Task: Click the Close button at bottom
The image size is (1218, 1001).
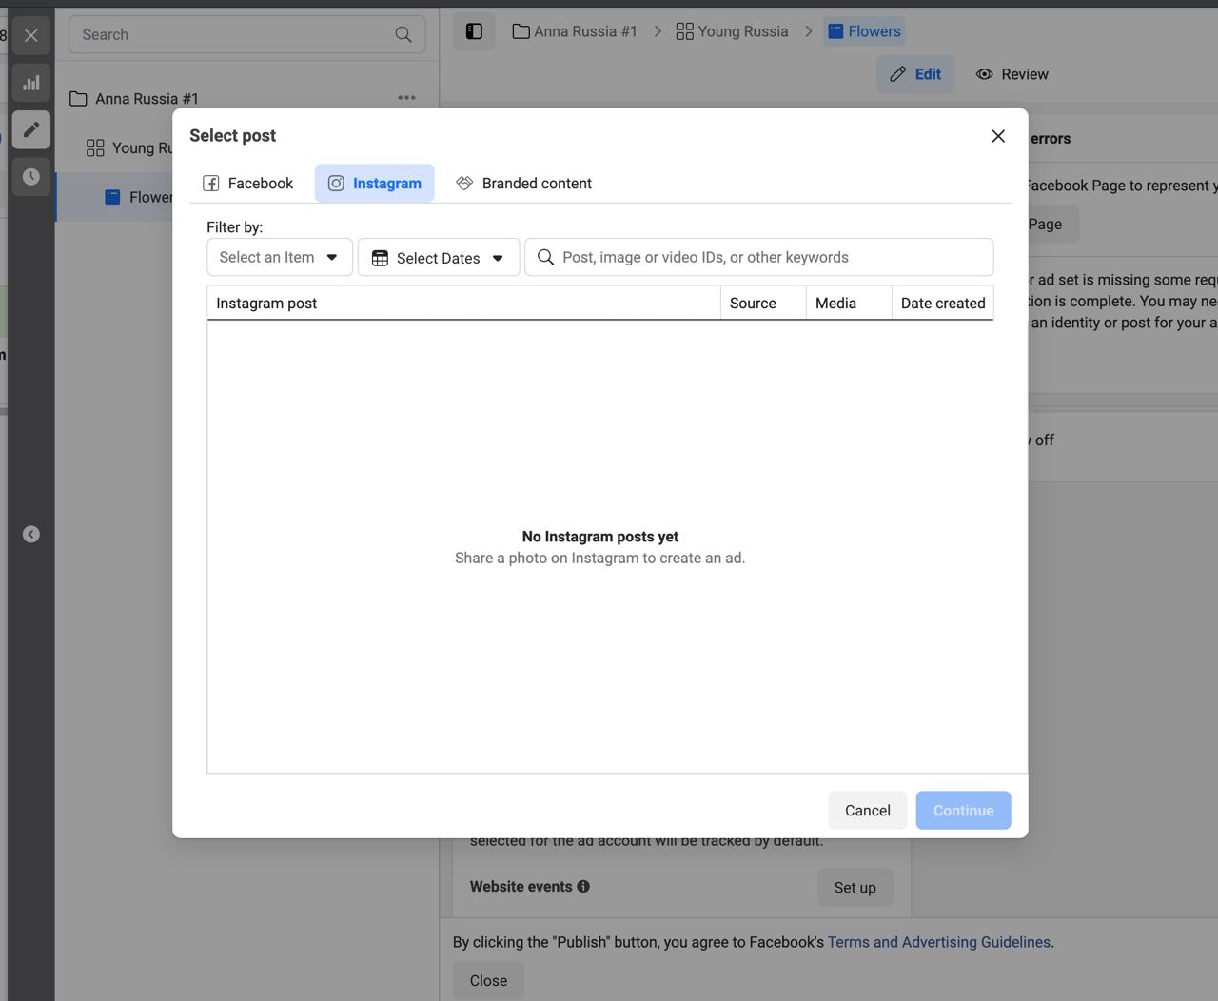Action: coord(488,981)
